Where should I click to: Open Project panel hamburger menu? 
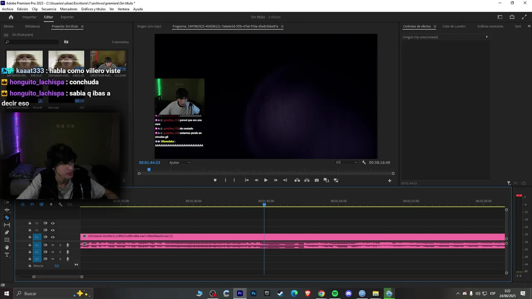coord(82,26)
